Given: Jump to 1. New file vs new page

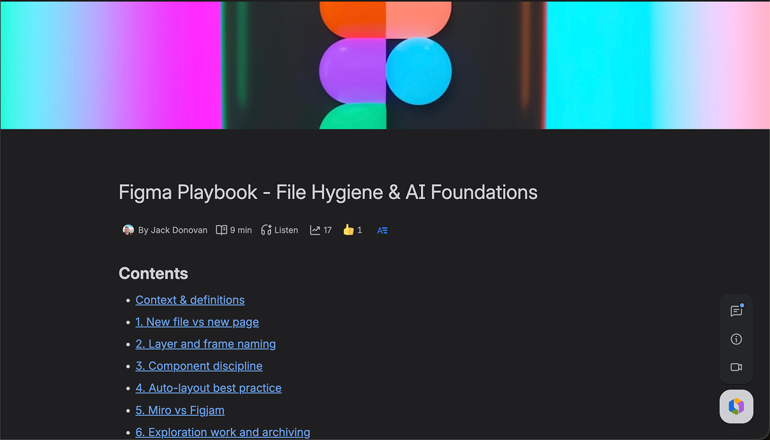Looking at the screenshot, I should (197, 322).
